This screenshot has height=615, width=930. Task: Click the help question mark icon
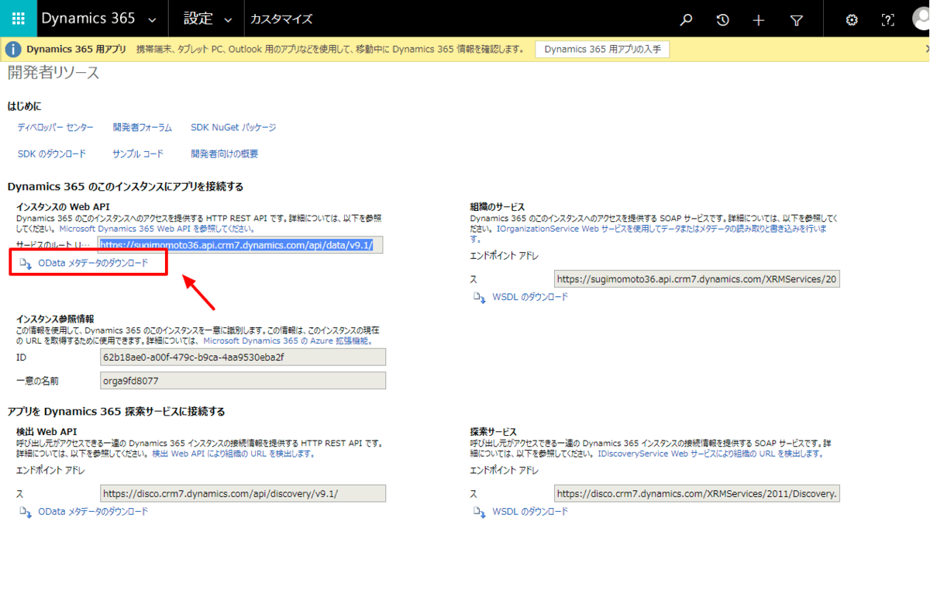(888, 20)
